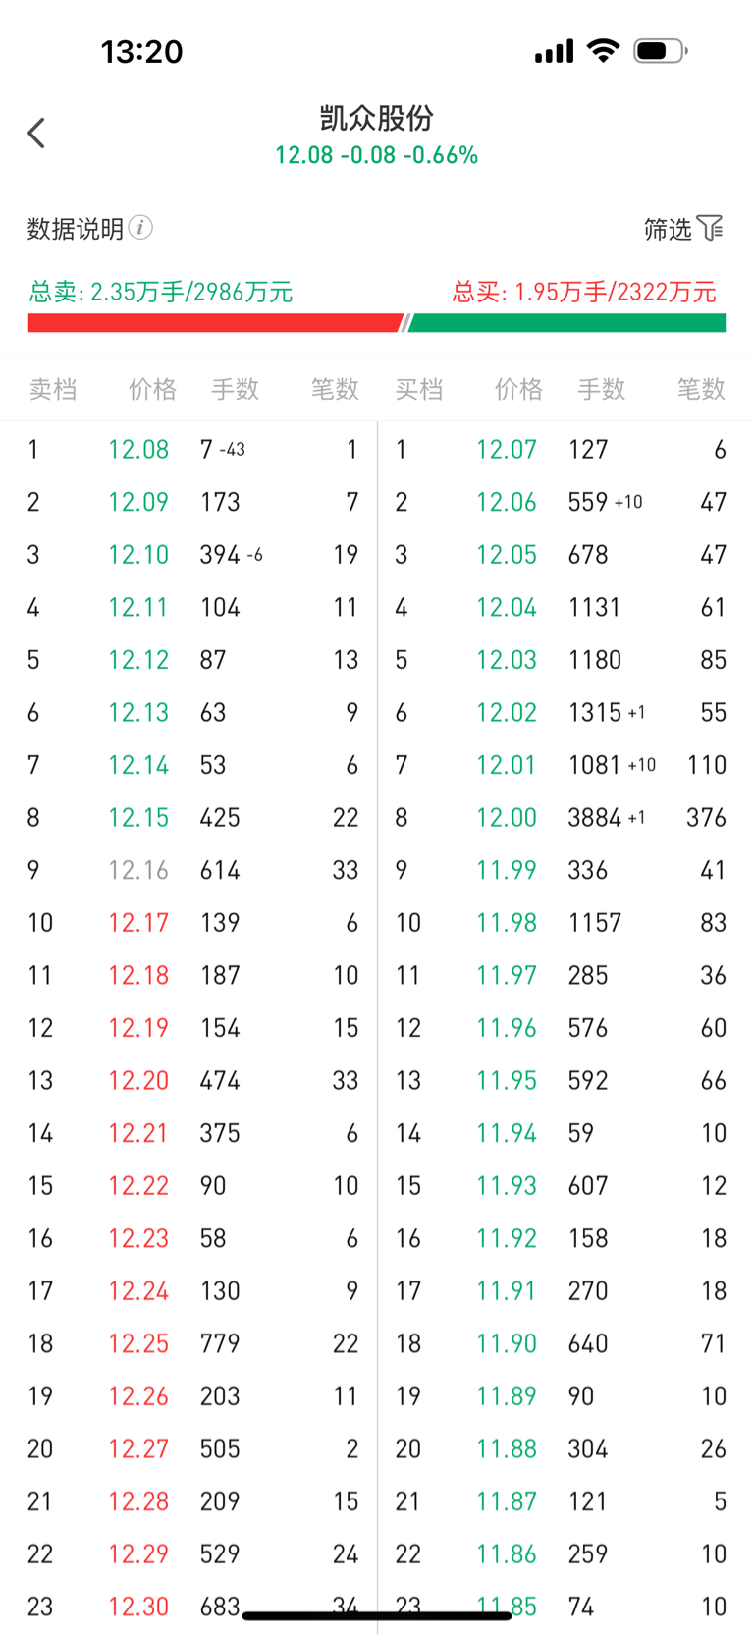Select sell level 18 price 12.25
Screen dimensions: 754x1635
coord(138,1343)
